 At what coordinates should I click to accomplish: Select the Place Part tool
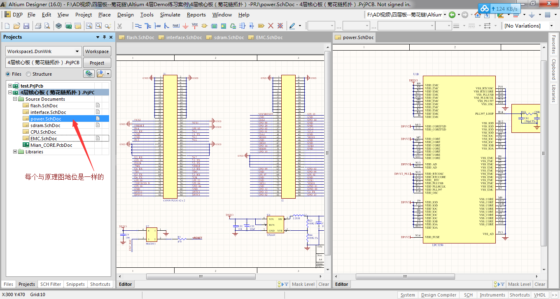[x=205, y=26]
